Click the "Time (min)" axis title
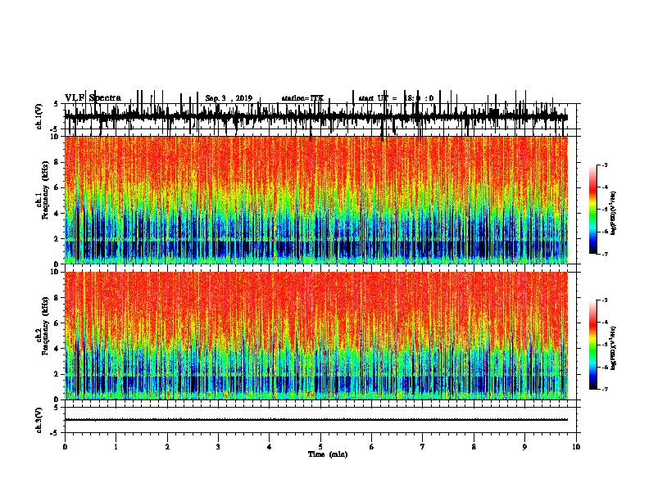This screenshot has height=501, width=649. (x=328, y=454)
